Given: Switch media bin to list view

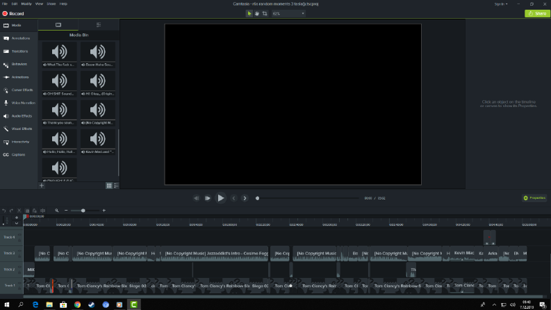Looking at the screenshot, I should [x=116, y=186].
